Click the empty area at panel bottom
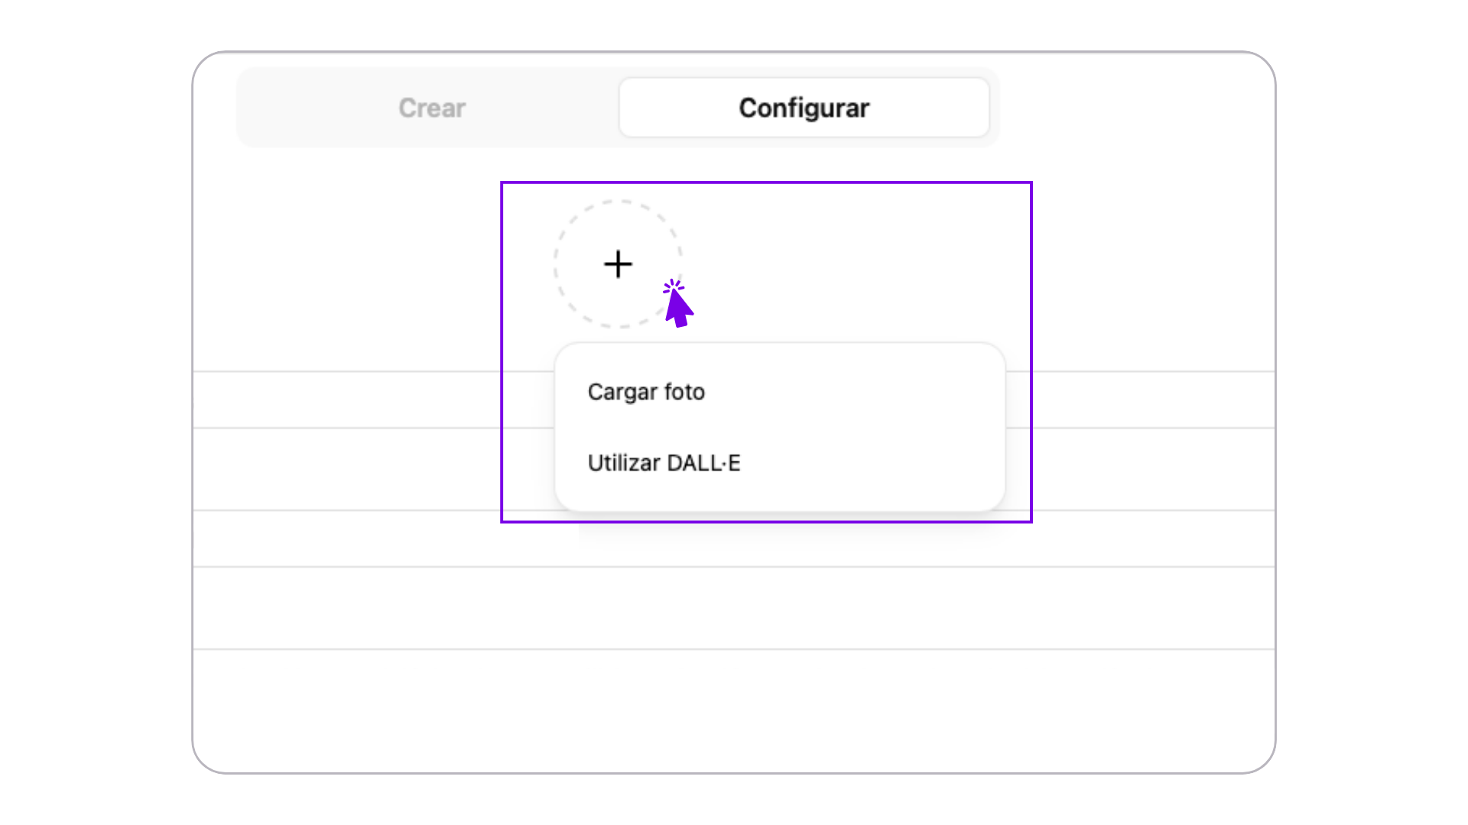 pyautogui.click(x=734, y=710)
